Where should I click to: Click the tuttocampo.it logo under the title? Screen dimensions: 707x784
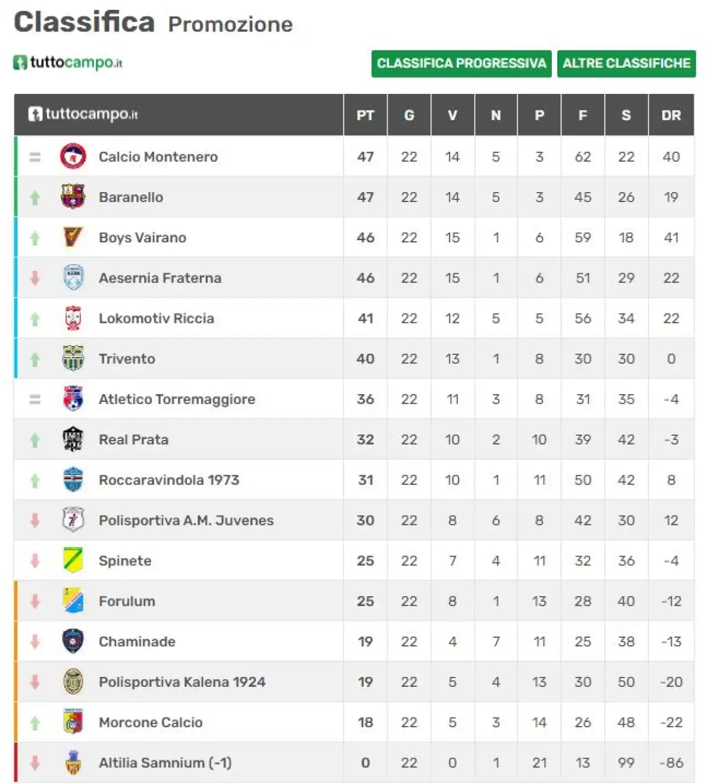[67, 62]
